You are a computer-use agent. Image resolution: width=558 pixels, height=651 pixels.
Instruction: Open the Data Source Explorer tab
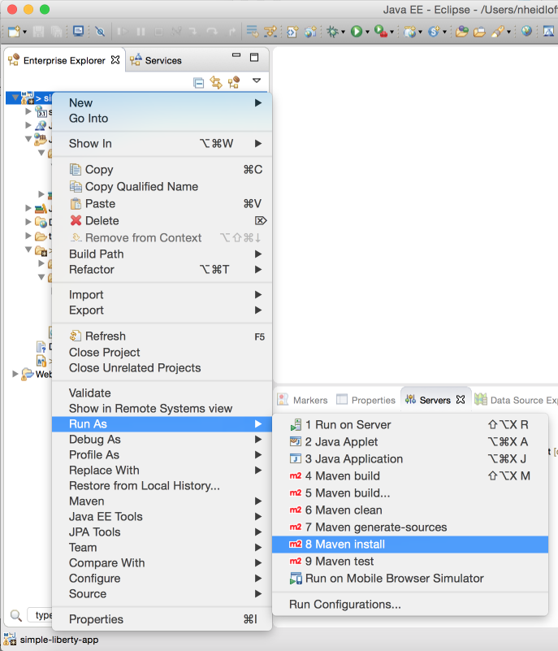(516, 400)
